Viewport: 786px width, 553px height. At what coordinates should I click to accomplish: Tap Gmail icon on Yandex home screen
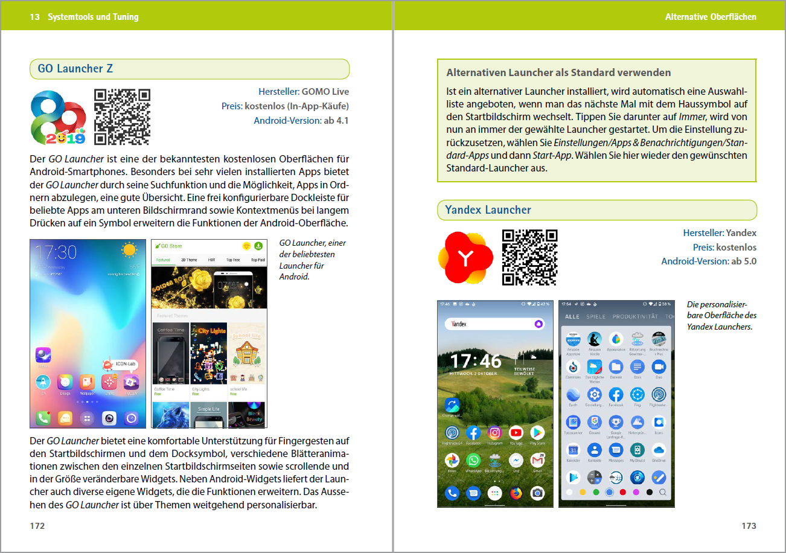(537, 460)
